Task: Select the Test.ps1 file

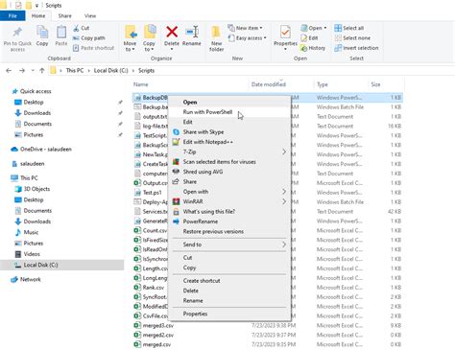Action: pos(152,193)
